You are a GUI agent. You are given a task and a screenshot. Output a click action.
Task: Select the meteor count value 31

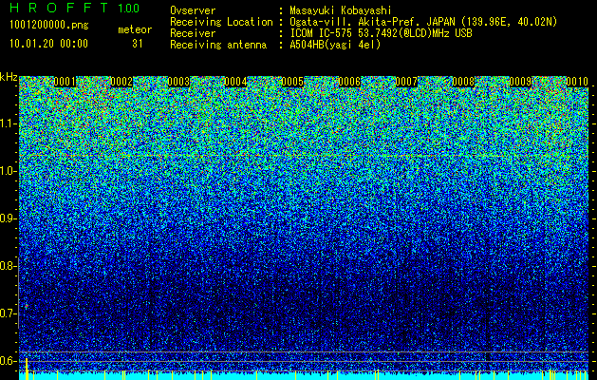point(138,44)
